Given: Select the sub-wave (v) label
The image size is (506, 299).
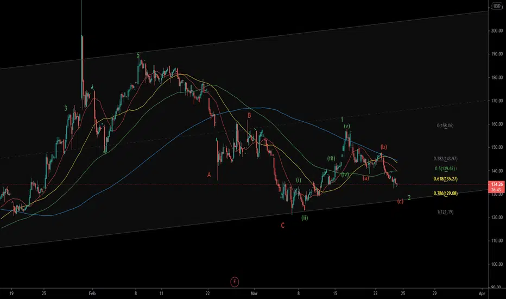Looking at the screenshot, I should [x=347, y=126].
